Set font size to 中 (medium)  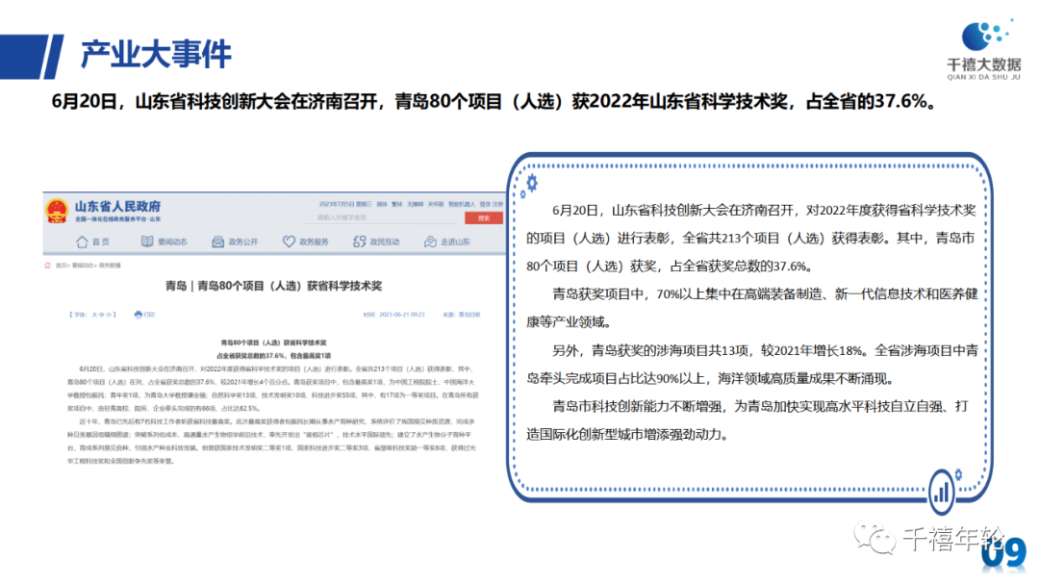click(101, 315)
